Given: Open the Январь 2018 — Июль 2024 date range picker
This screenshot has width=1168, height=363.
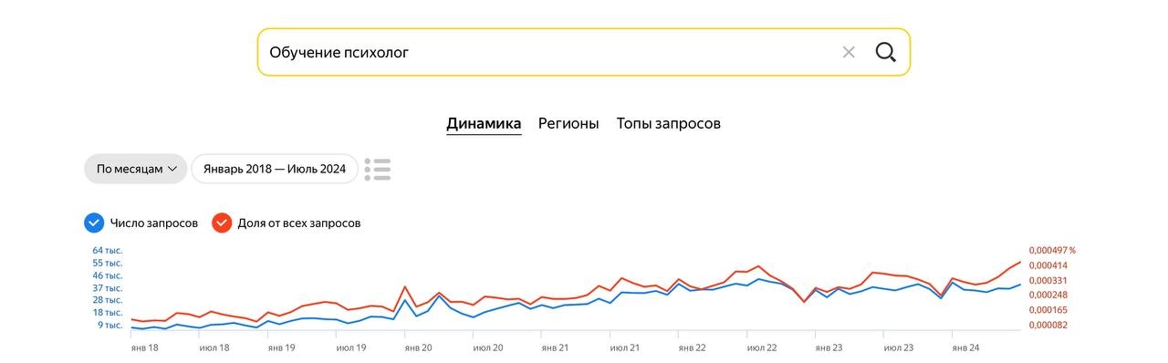Looking at the screenshot, I should pyautogui.click(x=275, y=169).
